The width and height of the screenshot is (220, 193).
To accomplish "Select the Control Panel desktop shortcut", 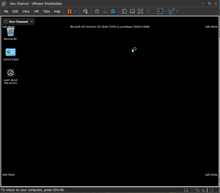I will 10,55.
